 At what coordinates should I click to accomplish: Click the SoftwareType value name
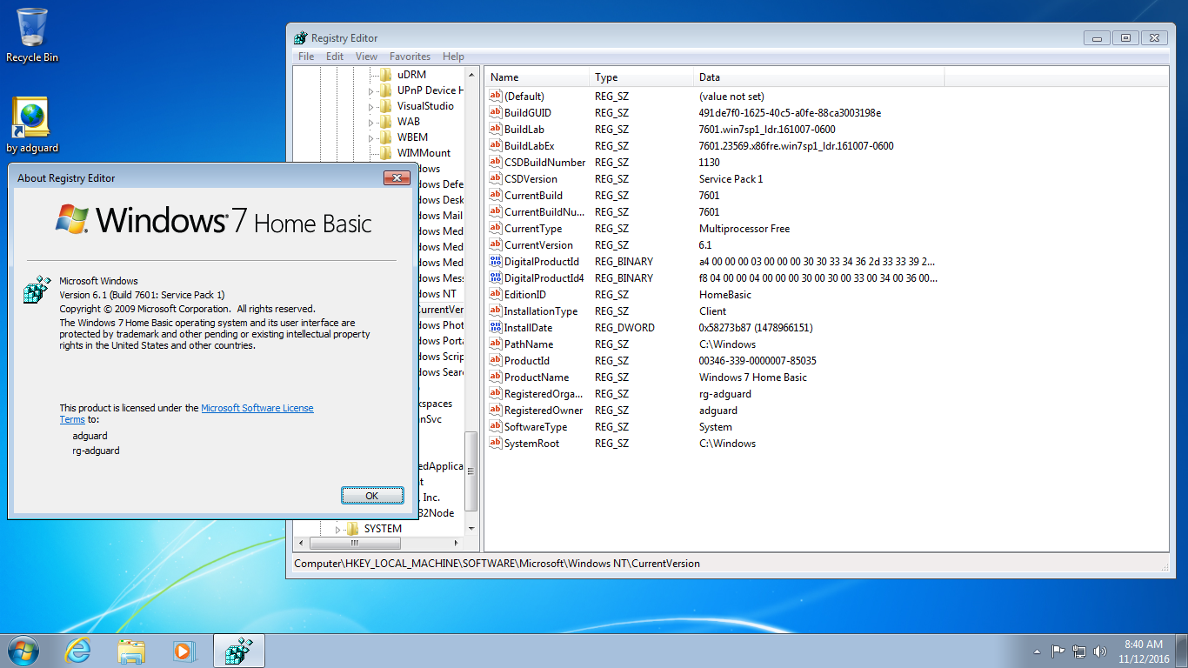click(536, 427)
